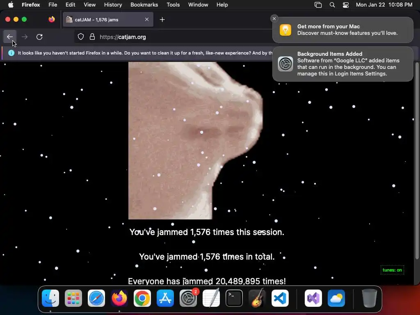Screen dimensions: 420x315
Task: Open the Edit menu
Action: [x=70, y=5]
